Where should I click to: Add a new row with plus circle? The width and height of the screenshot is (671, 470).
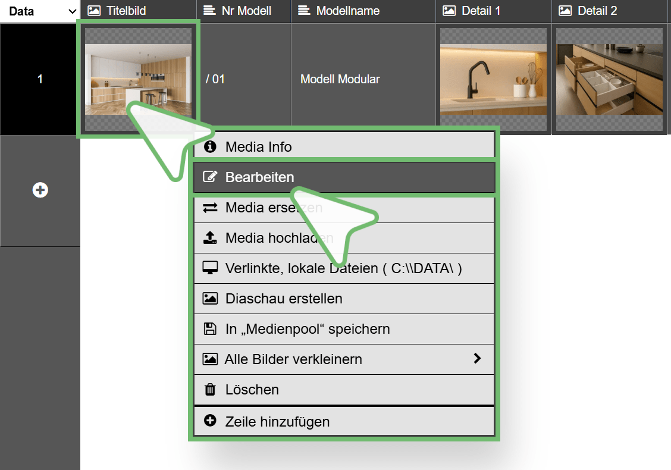(x=40, y=190)
